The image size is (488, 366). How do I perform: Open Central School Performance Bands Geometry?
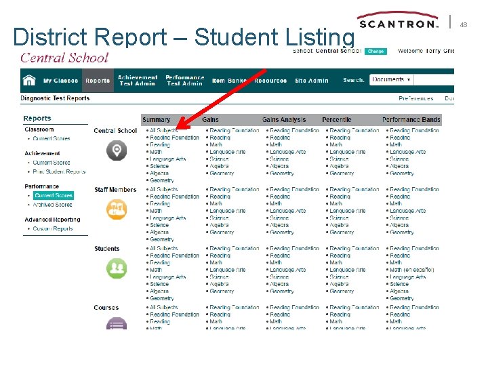point(402,174)
